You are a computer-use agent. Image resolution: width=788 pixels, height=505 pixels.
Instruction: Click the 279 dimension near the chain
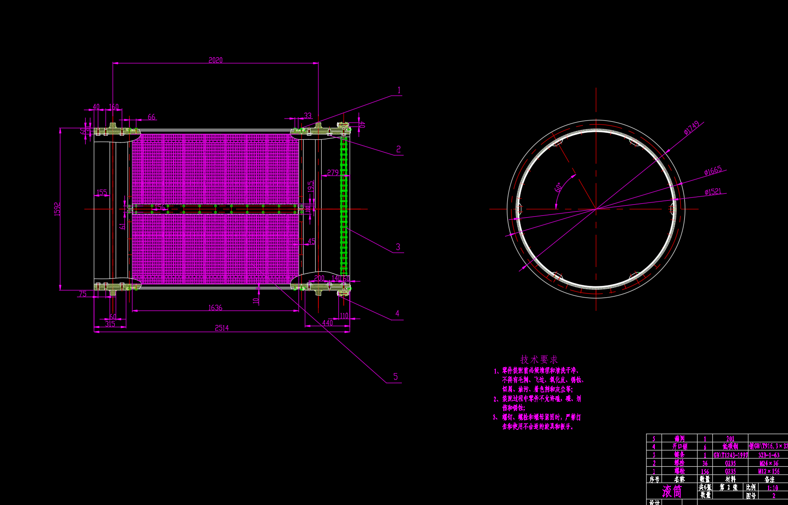pyautogui.click(x=333, y=172)
